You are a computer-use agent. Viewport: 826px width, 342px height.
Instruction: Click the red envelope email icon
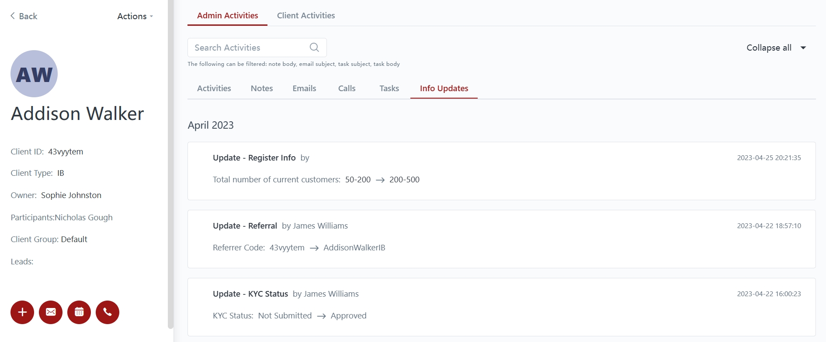point(51,312)
